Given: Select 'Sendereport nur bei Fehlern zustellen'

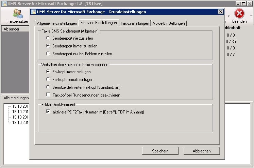Looking at the screenshot, I should (x=48, y=54).
